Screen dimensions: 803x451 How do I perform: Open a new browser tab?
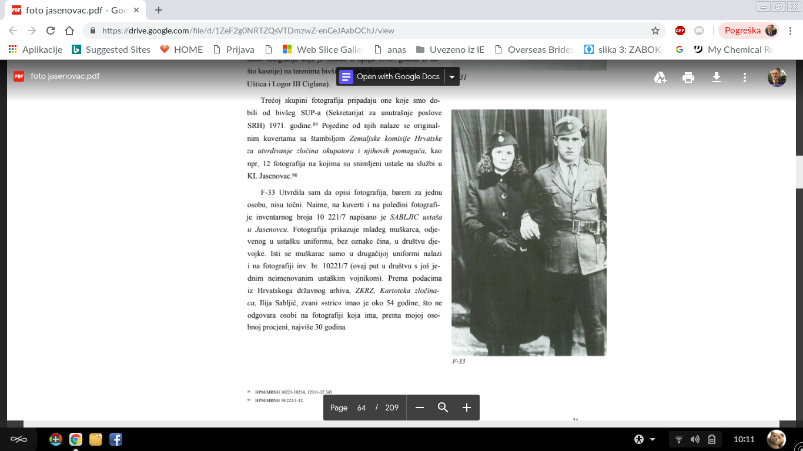pyautogui.click(x=159, y=10)
